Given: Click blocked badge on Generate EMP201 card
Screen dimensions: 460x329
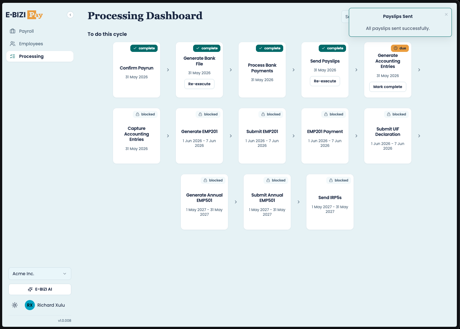Looking at the screenshot, I should click(208, 114).
